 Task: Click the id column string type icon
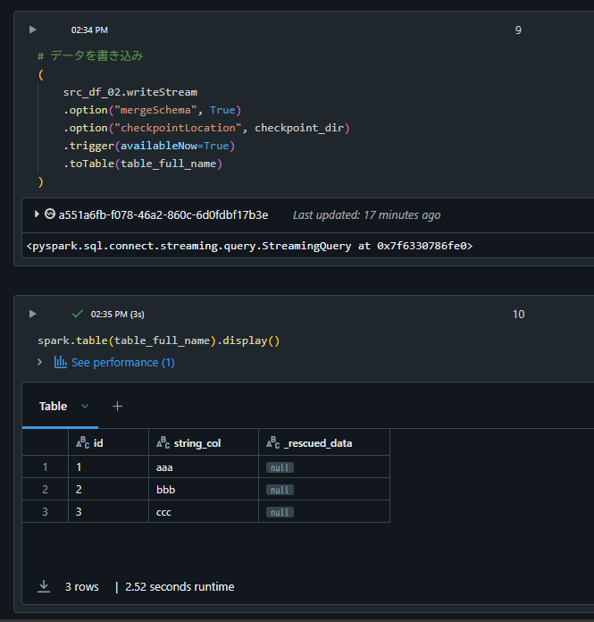(x=83, y=442)
